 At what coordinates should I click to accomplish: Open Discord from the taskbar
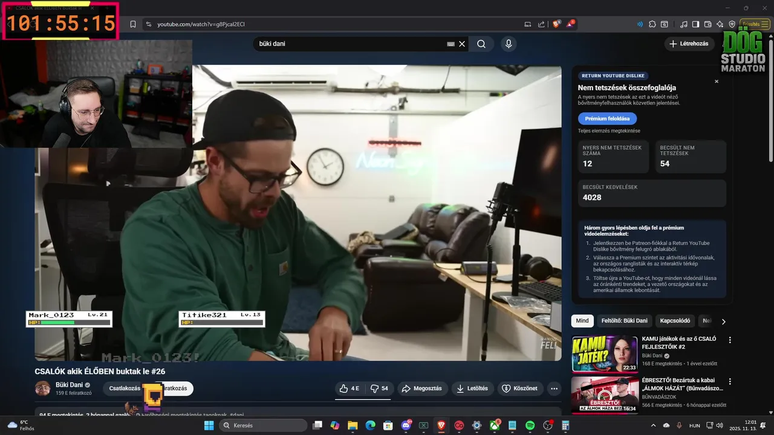click(406, 425)
